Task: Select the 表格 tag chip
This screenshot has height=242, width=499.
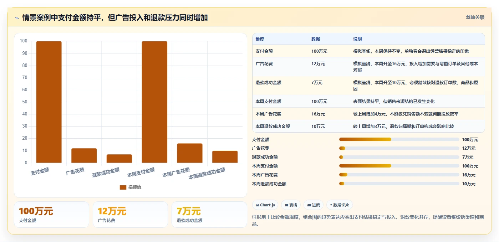Action: point(291,205)
